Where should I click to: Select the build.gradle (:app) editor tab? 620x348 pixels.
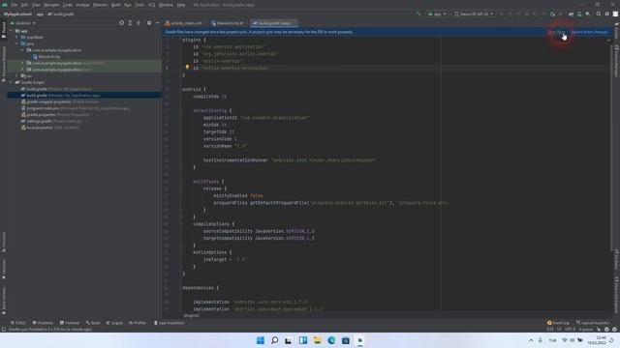pyautogui.click(x=274, y=23)
